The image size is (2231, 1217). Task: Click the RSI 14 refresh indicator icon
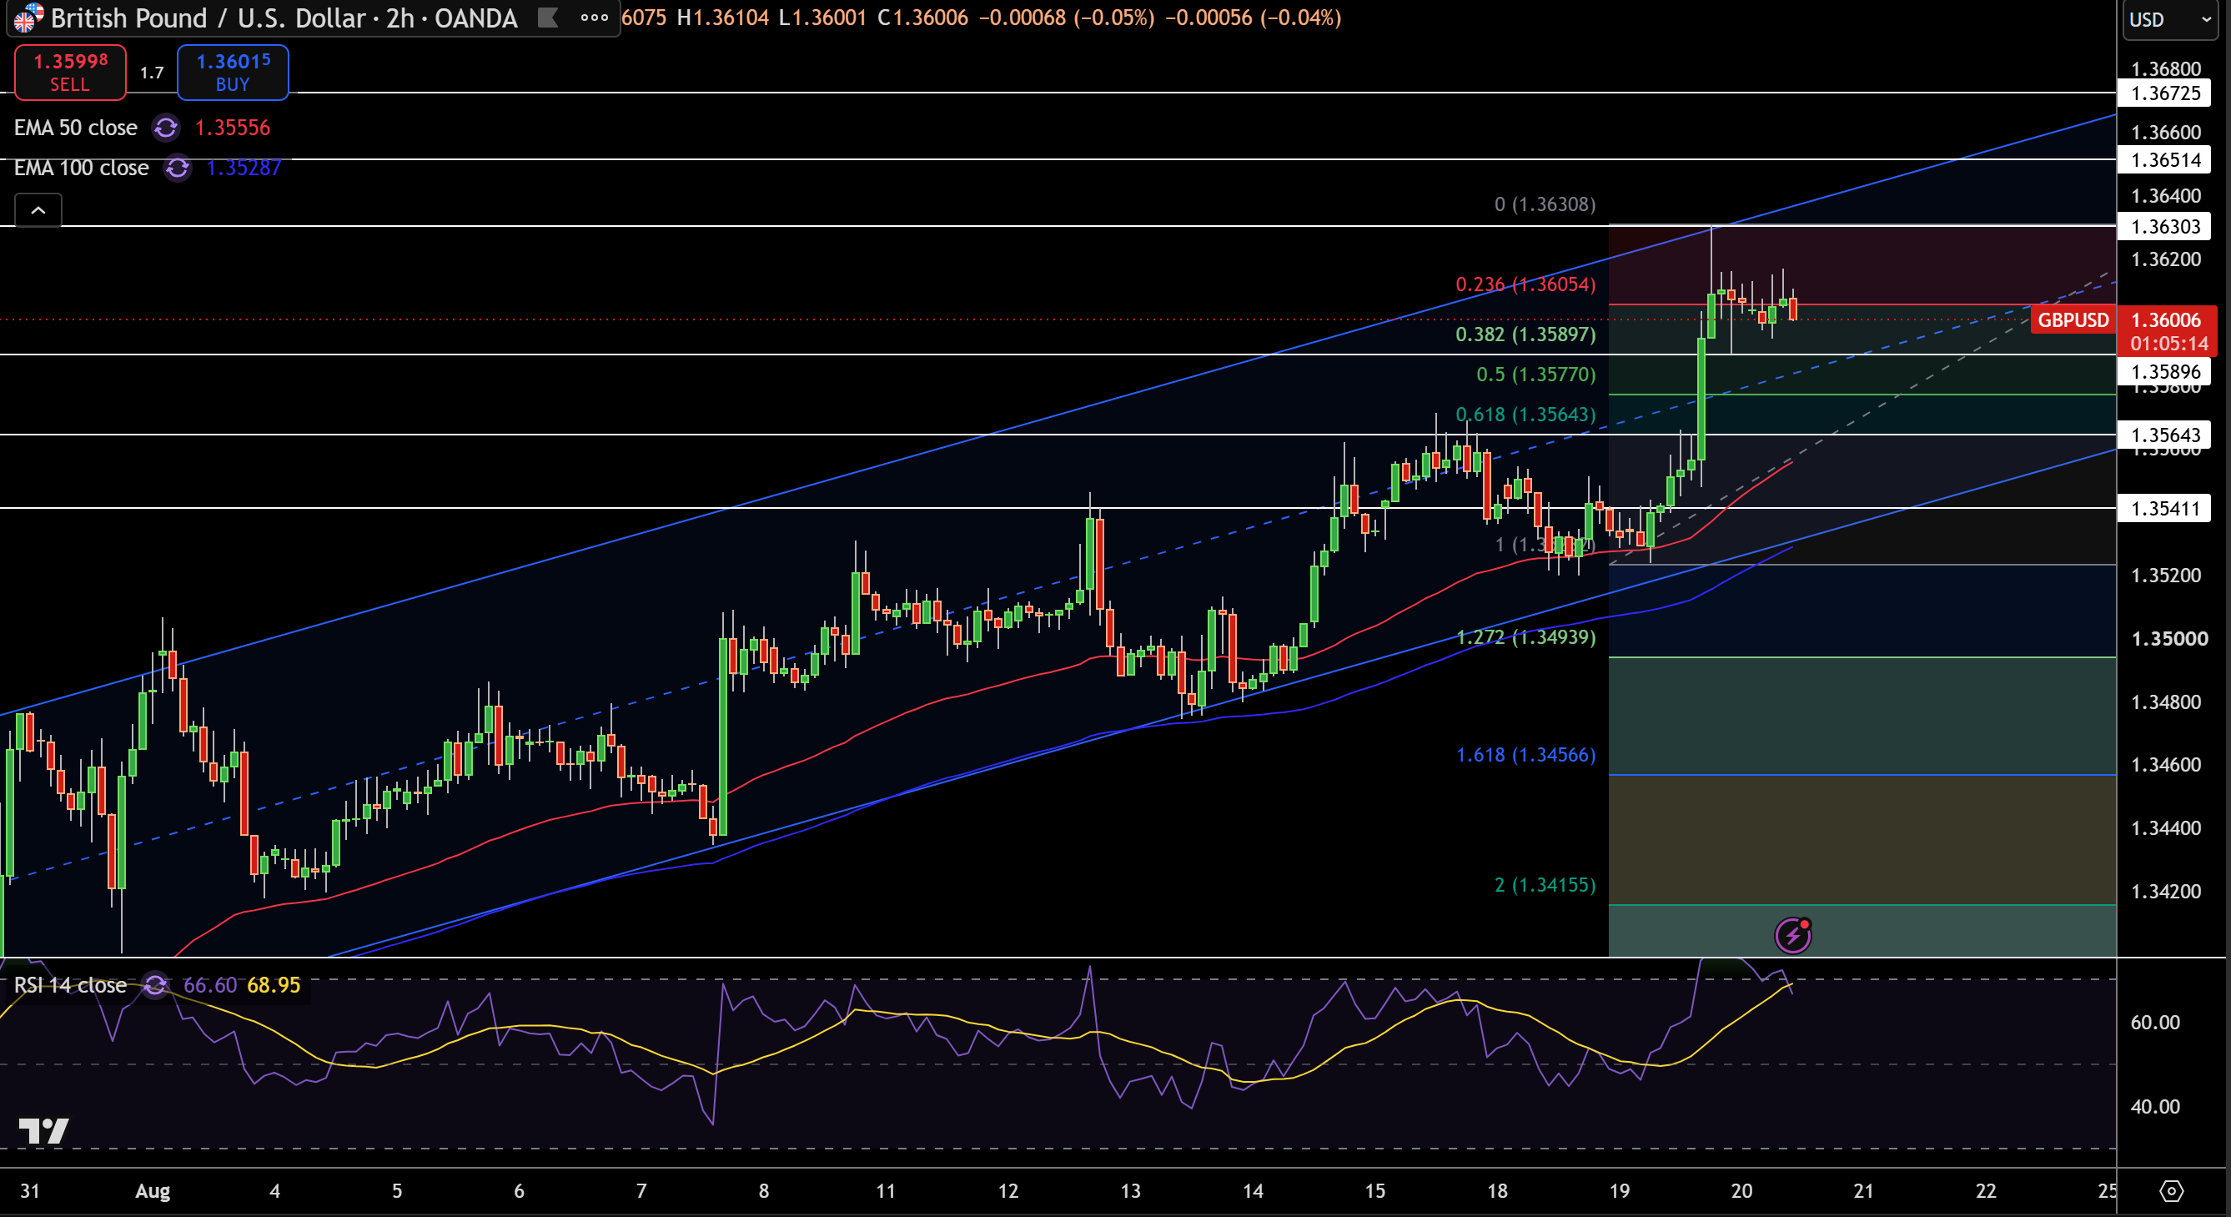[x=155, y=985]
